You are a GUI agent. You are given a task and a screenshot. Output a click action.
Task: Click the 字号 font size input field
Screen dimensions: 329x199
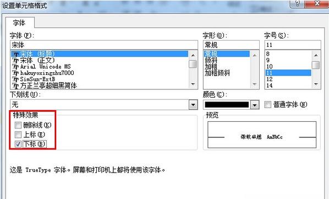coord(293,45)
